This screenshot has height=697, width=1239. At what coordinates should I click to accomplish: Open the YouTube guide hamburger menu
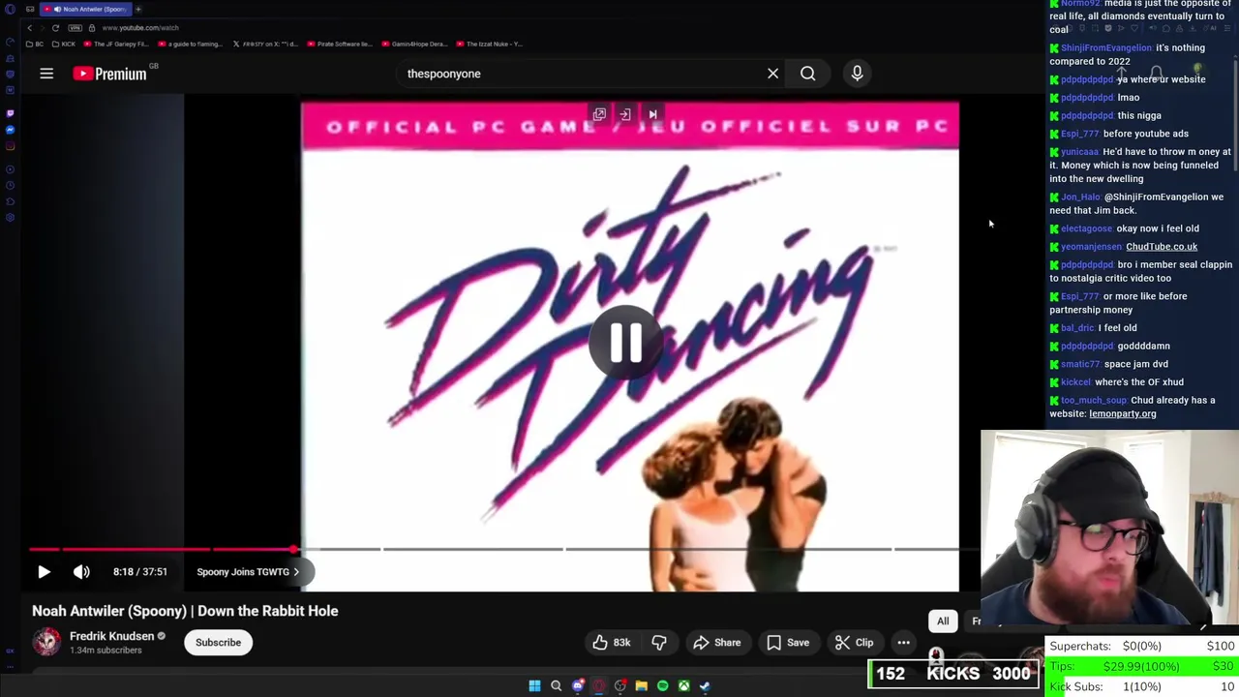pyautogui.click(x=46, y=74)
